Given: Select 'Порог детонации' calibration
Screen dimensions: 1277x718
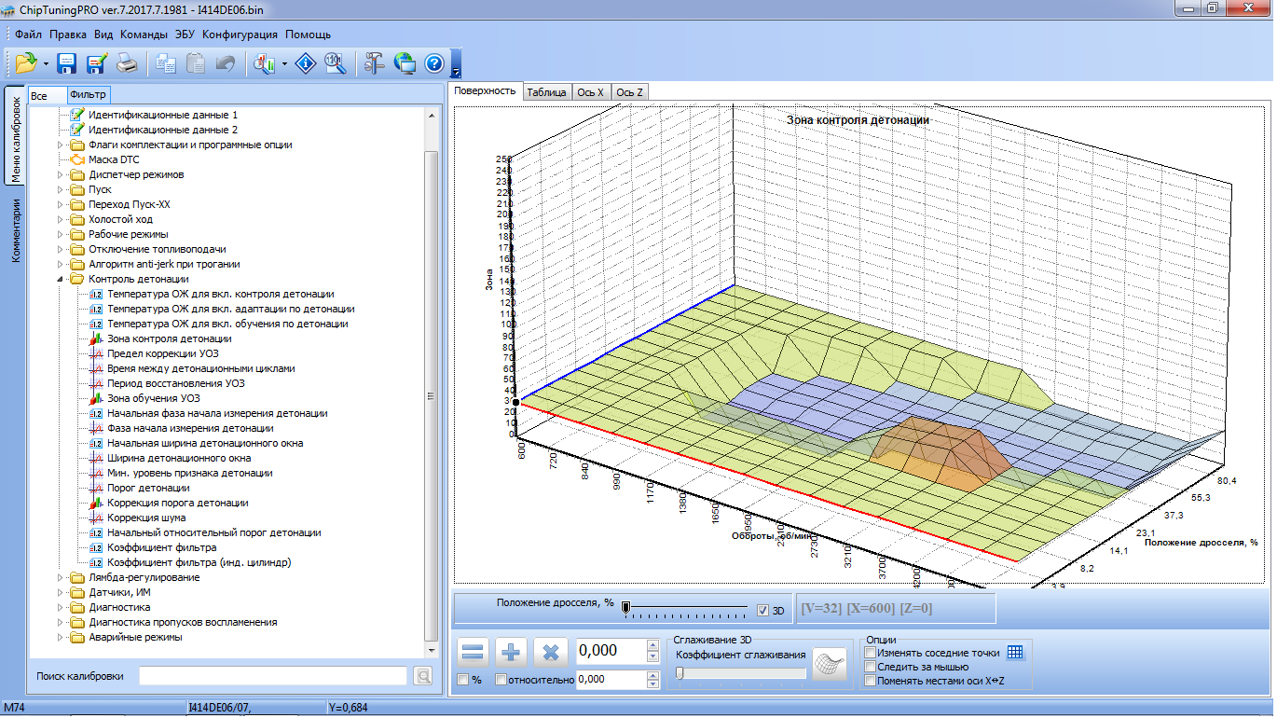Looking at the screenshot, I should [148, 488].
